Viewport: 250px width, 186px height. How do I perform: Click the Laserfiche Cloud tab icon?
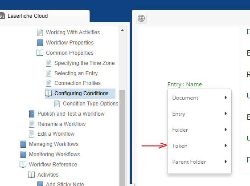click(x=2, y=16)
